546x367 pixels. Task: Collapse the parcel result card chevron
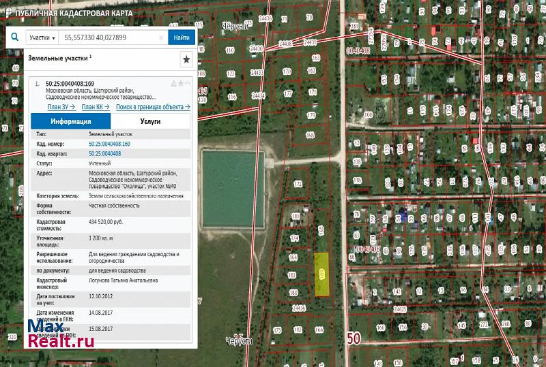[x=188, y=84]
